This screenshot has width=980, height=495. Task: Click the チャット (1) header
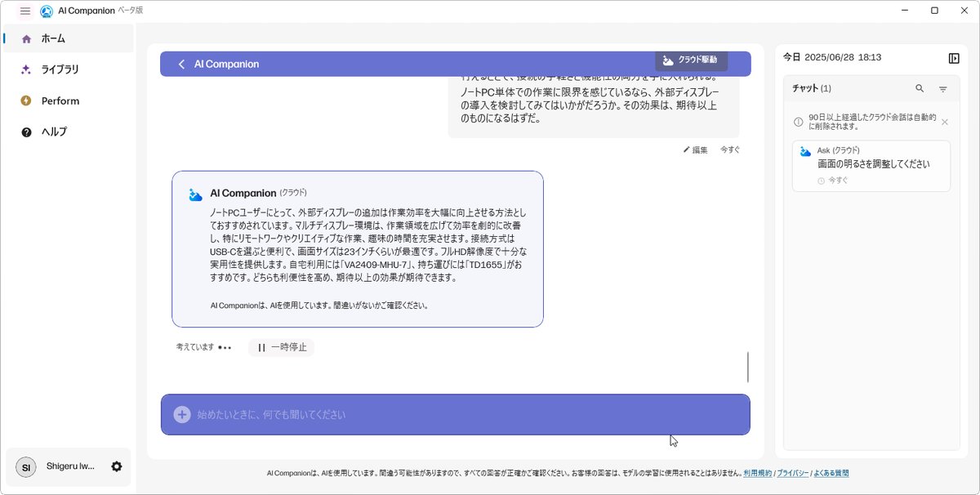tap(812, 88)
